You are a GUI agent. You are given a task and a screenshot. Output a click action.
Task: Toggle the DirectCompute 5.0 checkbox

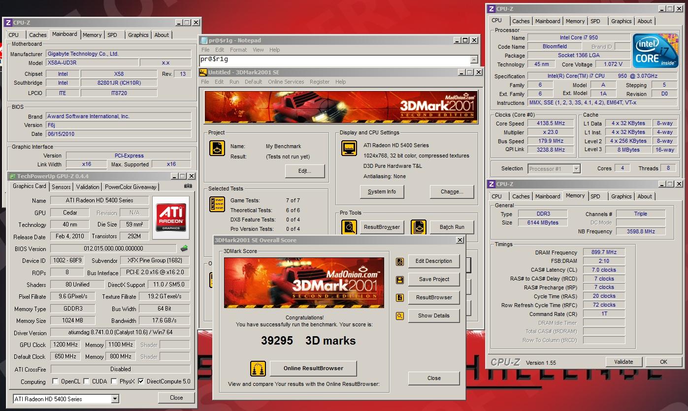(141, 381)
